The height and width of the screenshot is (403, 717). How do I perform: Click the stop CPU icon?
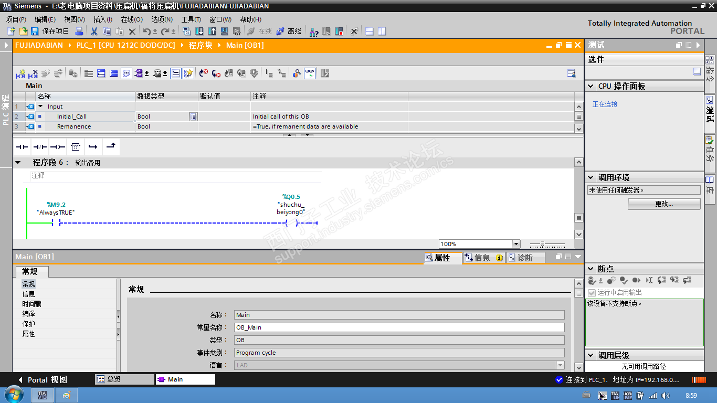click(x=339, y=31)
